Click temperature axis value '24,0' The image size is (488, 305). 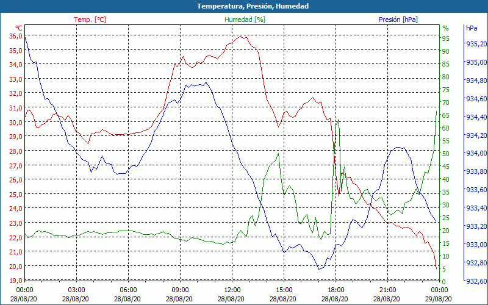point(16,209)
